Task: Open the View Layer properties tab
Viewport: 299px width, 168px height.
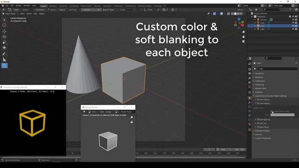Action: pos(249,78)
